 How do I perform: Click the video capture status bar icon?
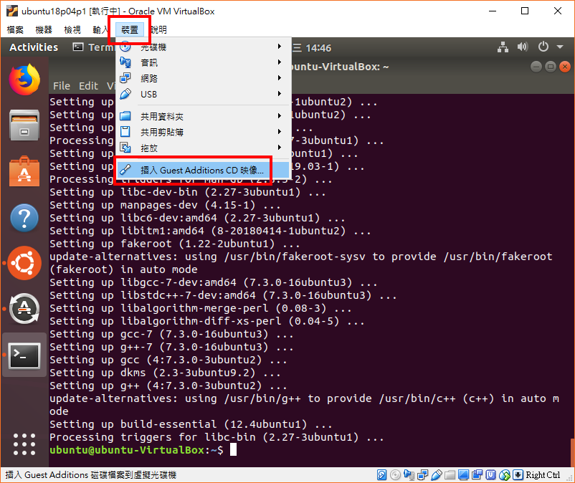pyautogui.click(x=477, y=475)
